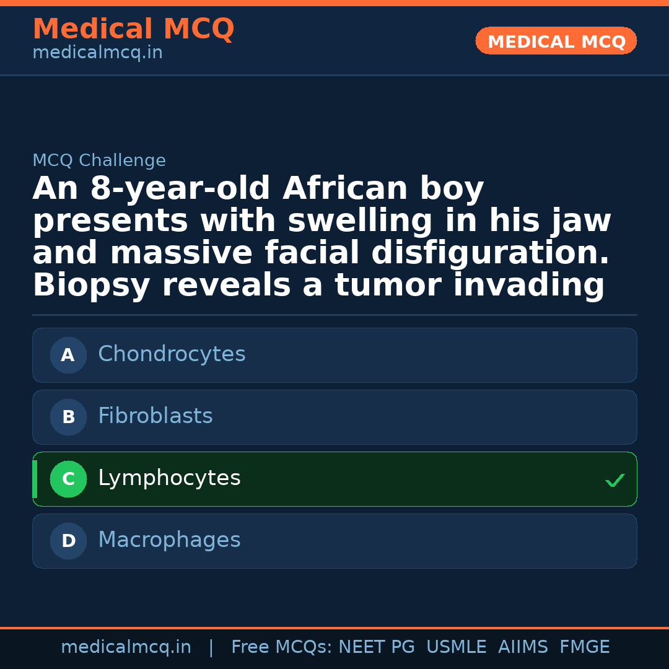This screenshot has width=669, height=669.
Task: Select the Lymphocytes answer text
Action: (x=169, y=478)
